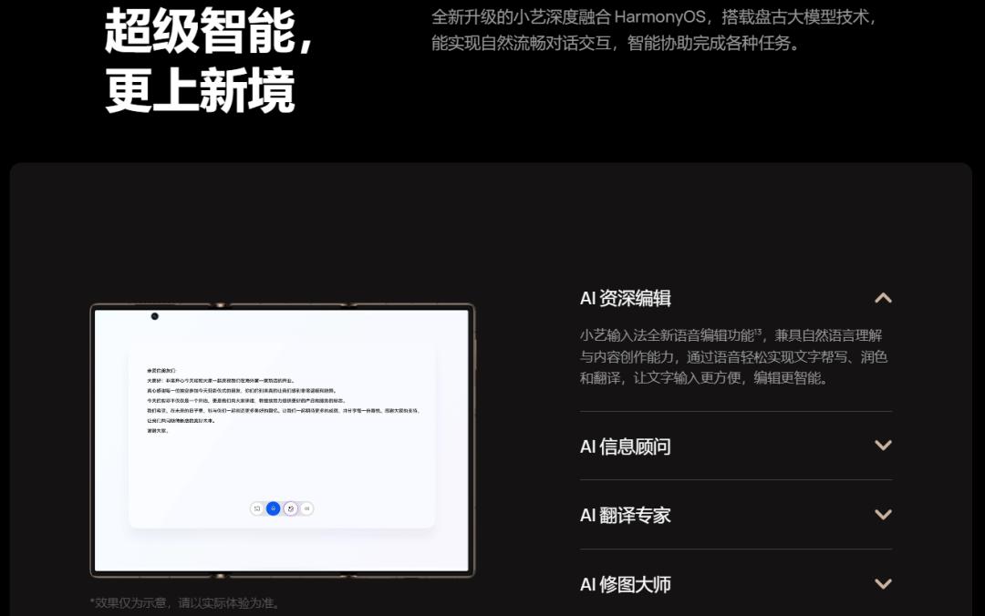Tap the blue microphone button on the tablet
Image resolution: width=985 pixels, height=616 pixels.
273,508
